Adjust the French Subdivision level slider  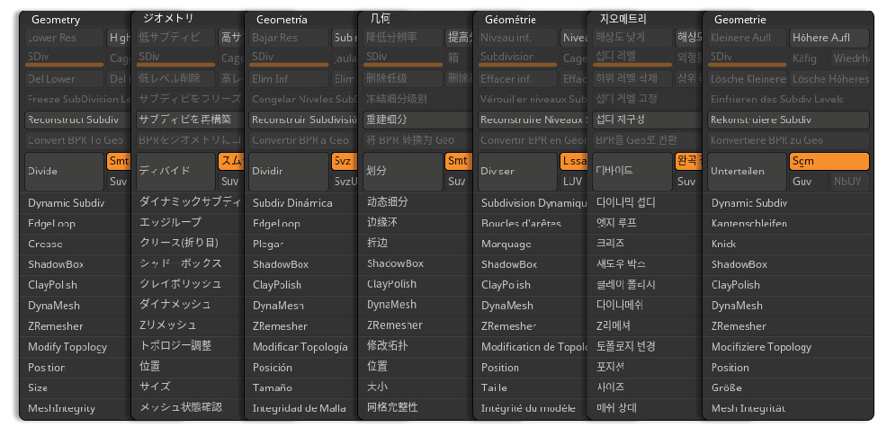pos(517,58)
